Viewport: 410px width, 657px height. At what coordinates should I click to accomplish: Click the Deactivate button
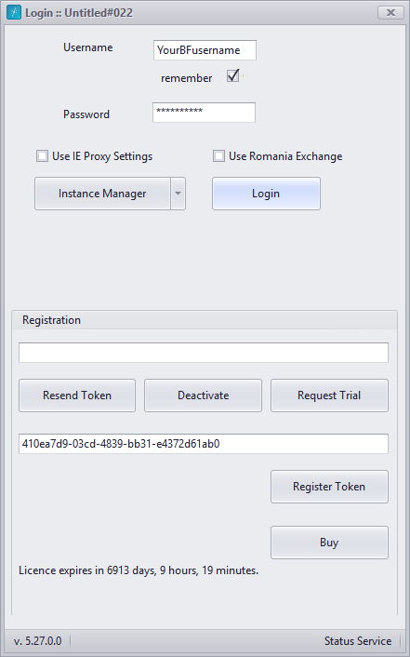coord(203,396)
